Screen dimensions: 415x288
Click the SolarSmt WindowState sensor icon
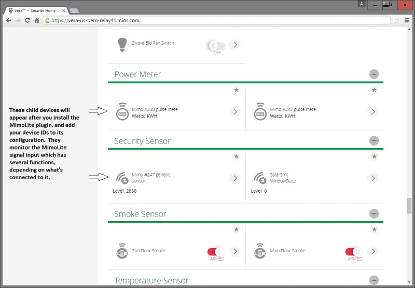pos(260,178)
